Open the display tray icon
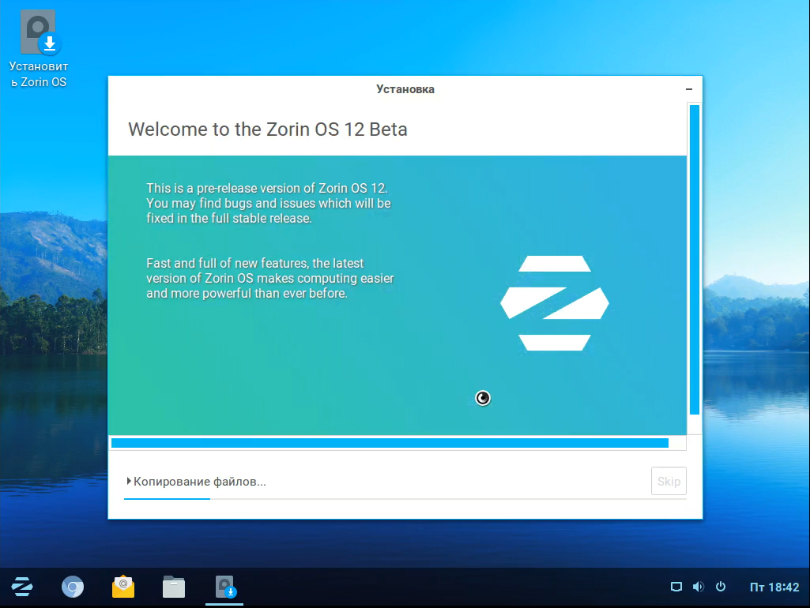Screen dimensions: 810x608 click(x=676, y=587)
